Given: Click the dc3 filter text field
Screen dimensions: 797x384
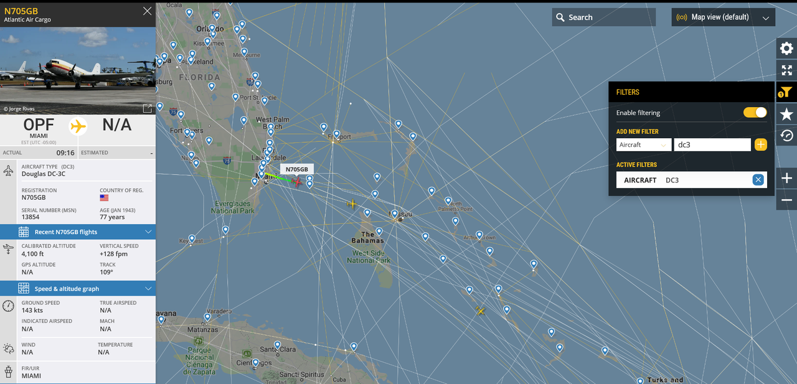Looking at the screenshot, I should pyautogui.click(x=712, y=144).
